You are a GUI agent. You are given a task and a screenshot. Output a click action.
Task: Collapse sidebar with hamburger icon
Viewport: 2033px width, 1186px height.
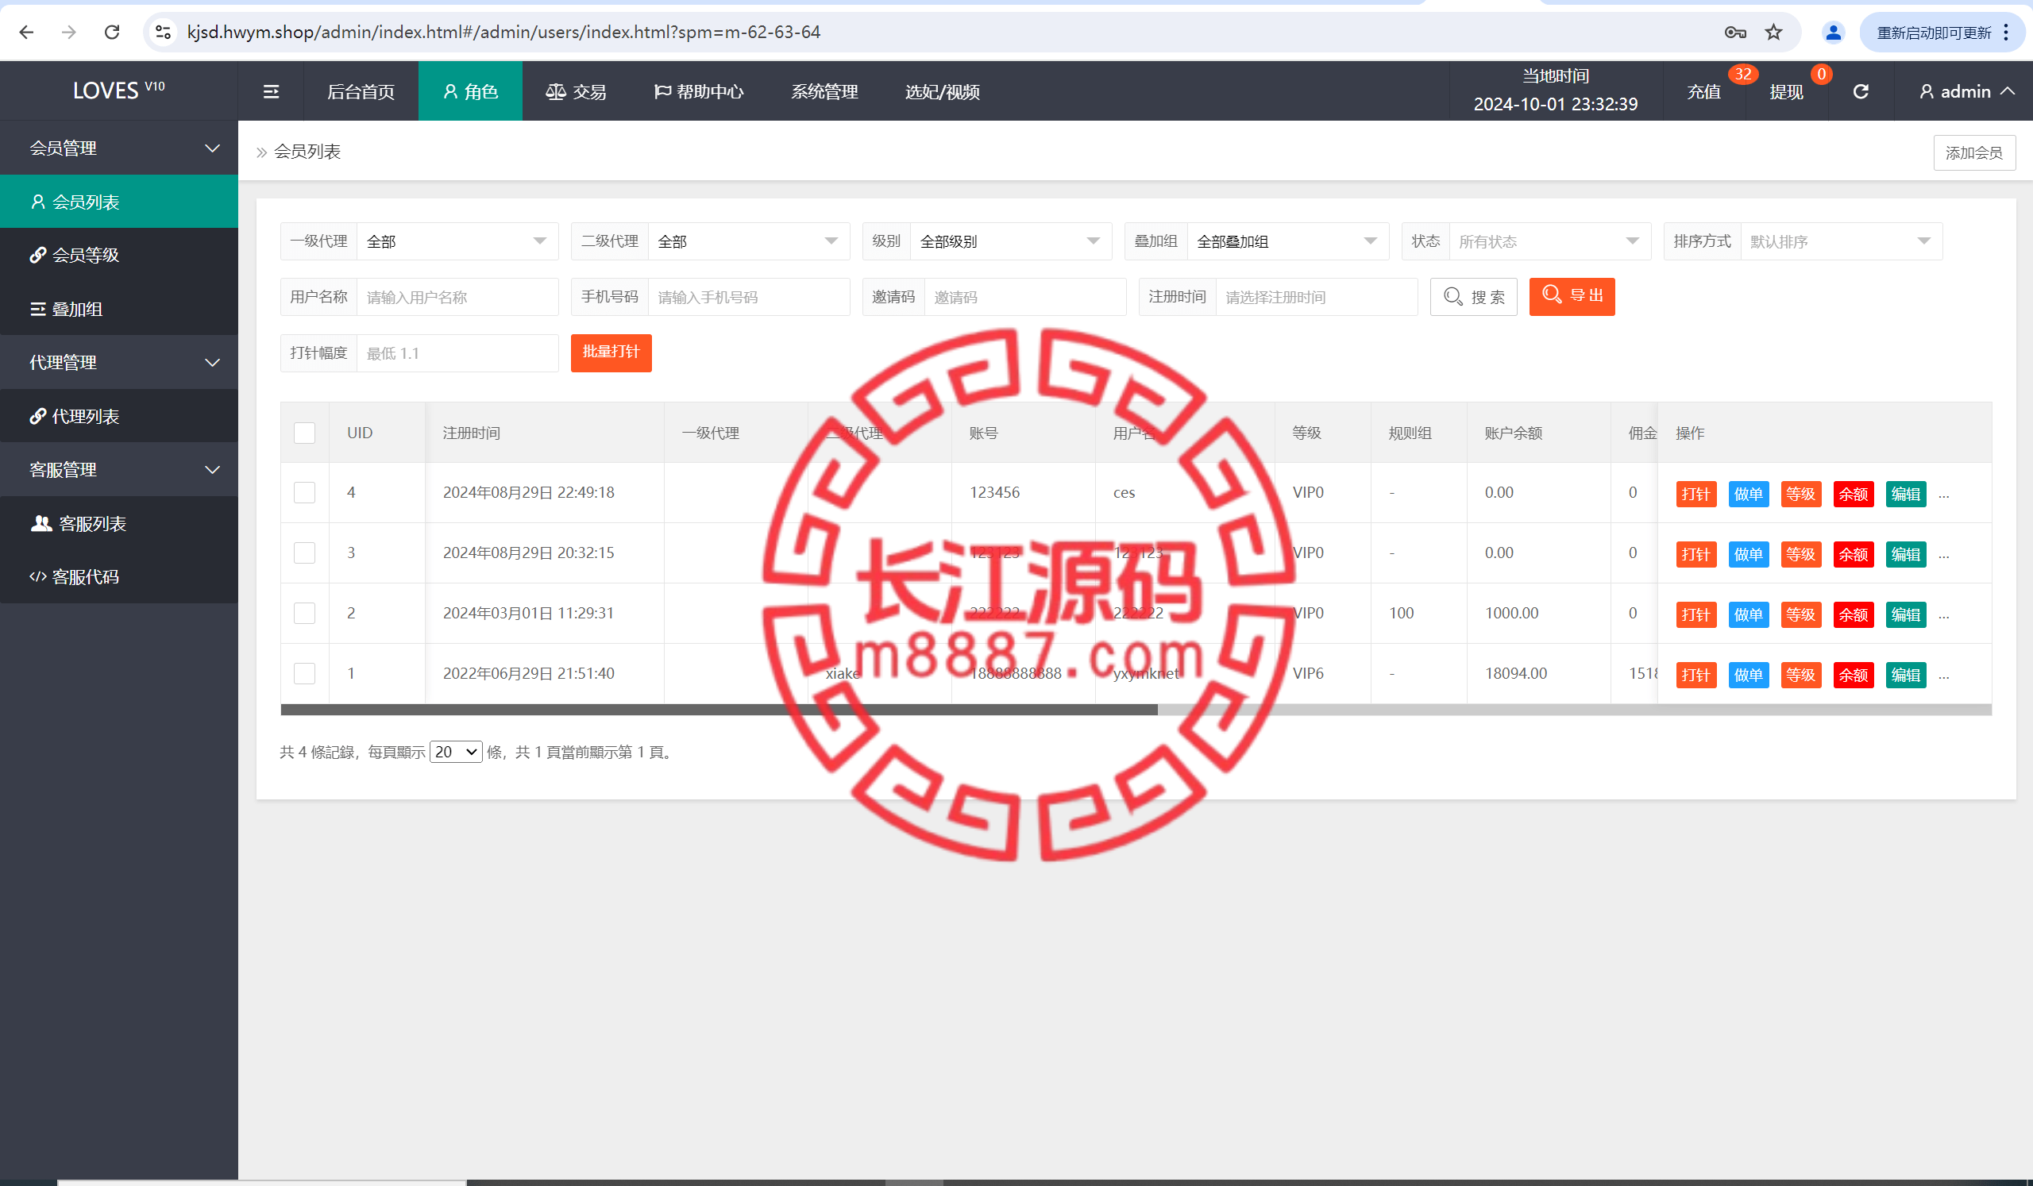(271, 92)
